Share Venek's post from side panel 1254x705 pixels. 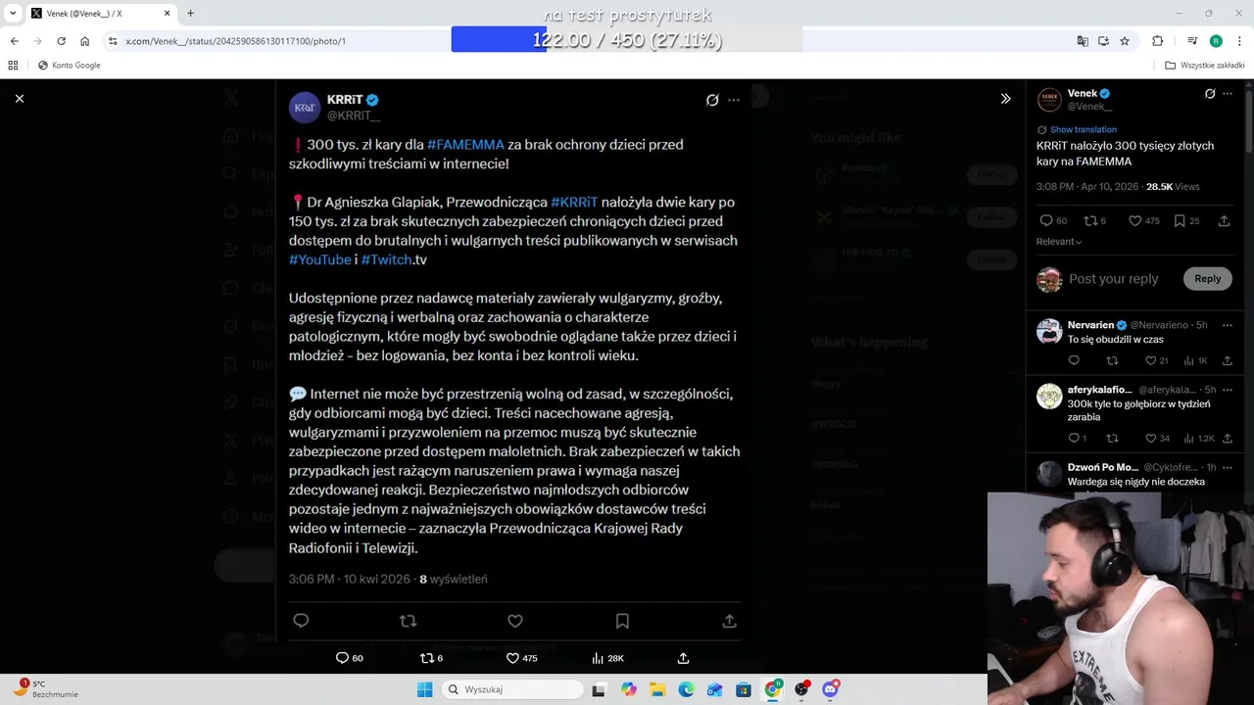1224,221
